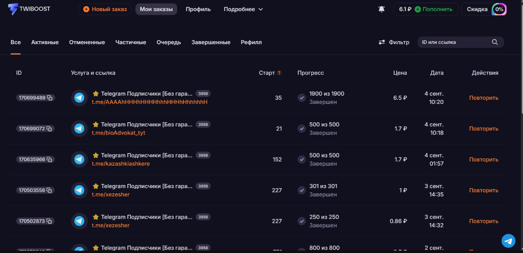Click the Прогресс column header
This screenshot has height=253, width=523.
point(311,73)
